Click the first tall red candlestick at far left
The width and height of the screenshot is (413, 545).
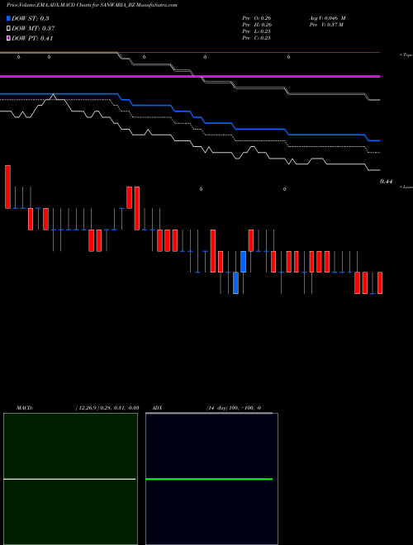7,187
